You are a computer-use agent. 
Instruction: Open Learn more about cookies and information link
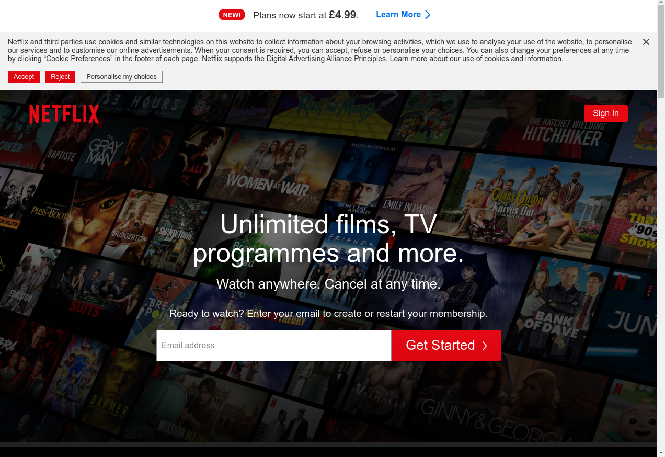pyautogui.click(x=476, y=59)
